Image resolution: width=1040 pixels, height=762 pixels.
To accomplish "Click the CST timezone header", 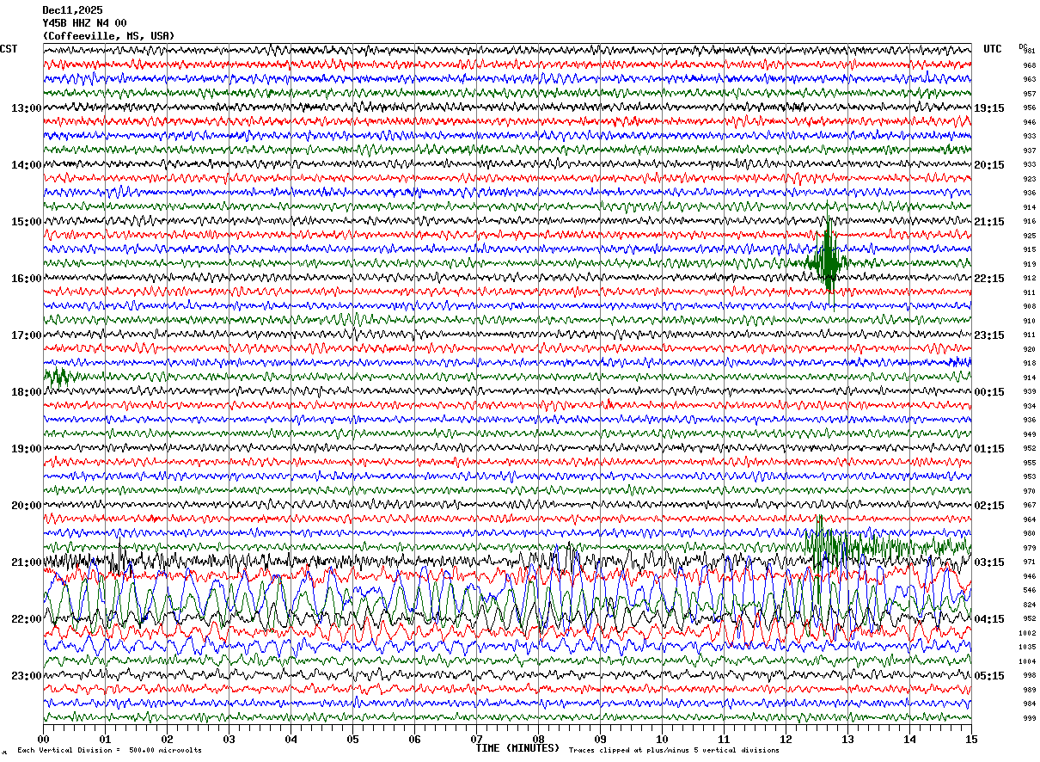I will click(x=9, y=49).
